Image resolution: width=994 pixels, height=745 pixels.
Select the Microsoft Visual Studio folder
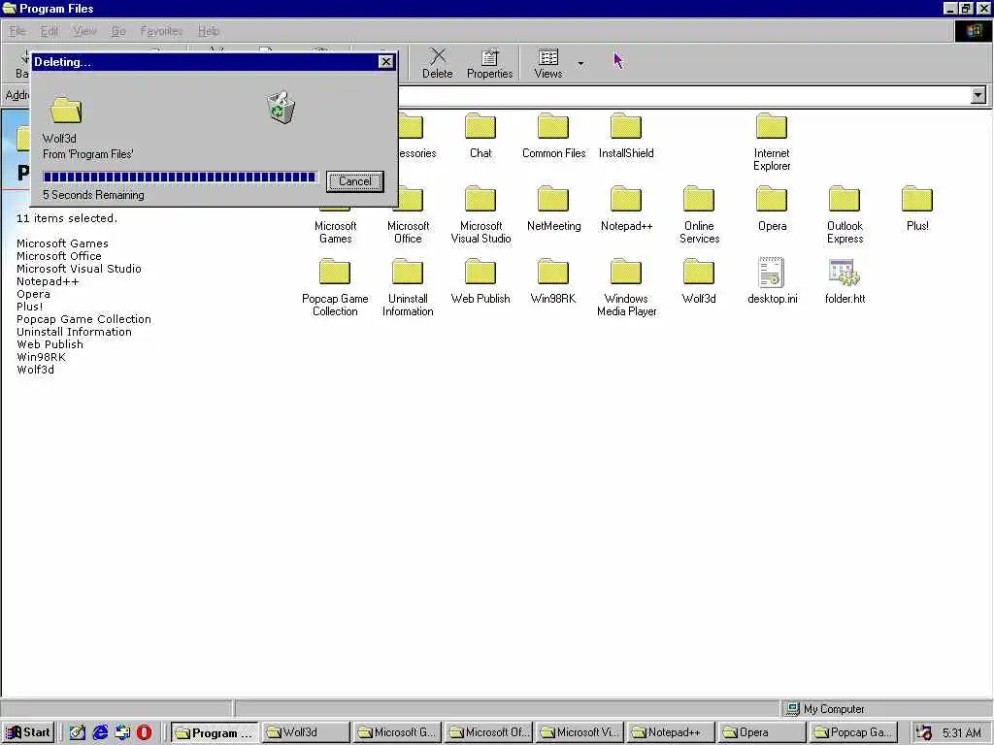[480, 214]
